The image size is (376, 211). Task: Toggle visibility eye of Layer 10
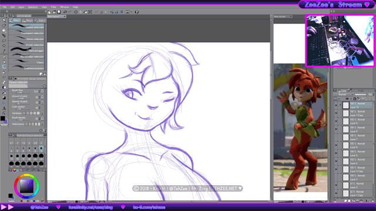336,105
